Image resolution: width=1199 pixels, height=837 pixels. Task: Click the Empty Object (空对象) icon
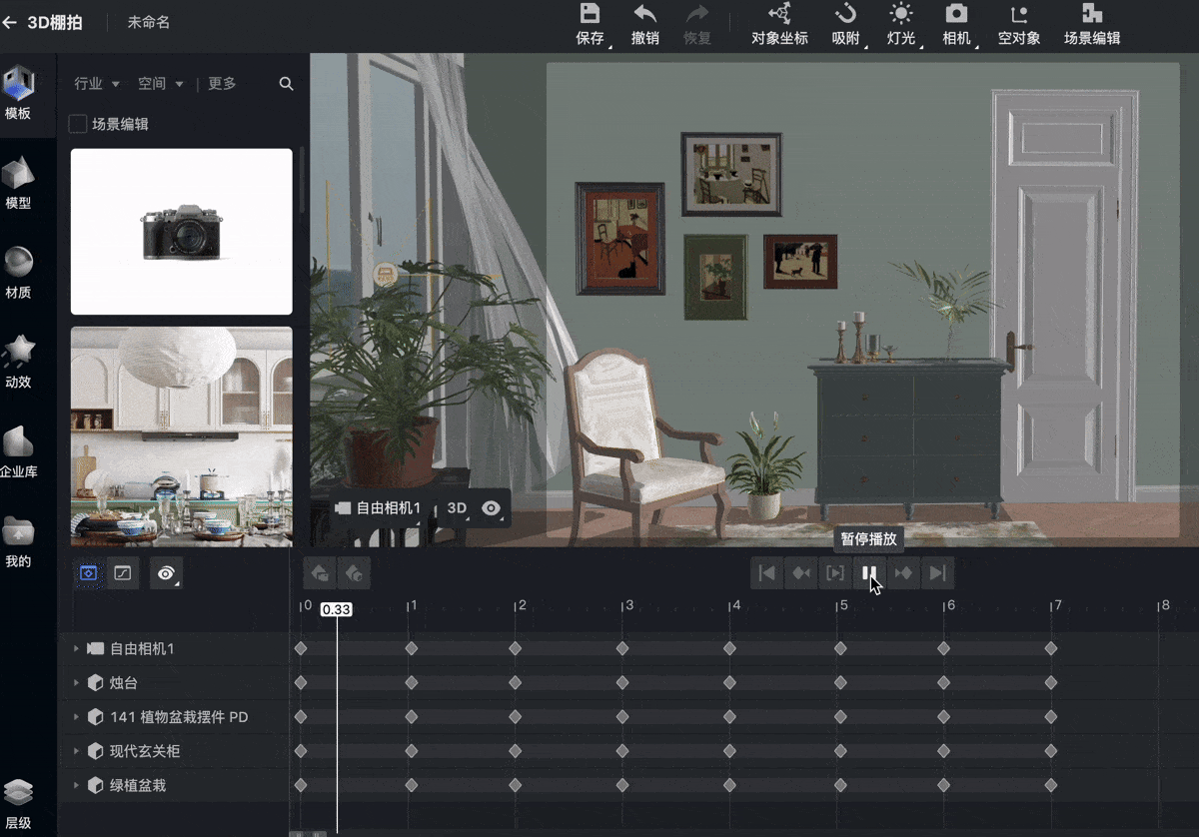click(x=1019, y=14)
